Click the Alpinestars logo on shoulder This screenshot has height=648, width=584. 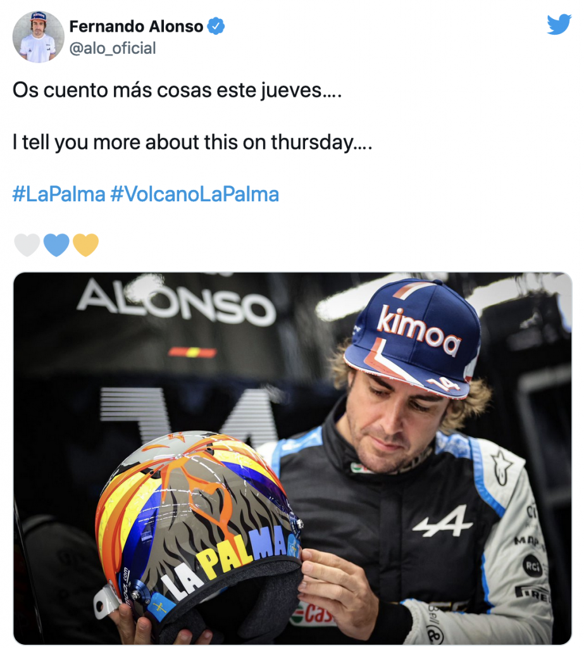tap(502, 466)
